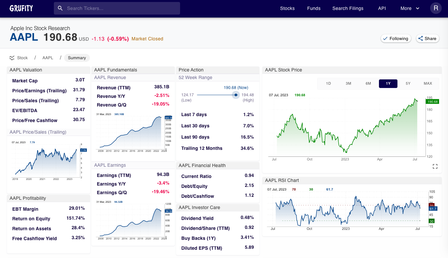Click the Last 7 days row label

194,114
